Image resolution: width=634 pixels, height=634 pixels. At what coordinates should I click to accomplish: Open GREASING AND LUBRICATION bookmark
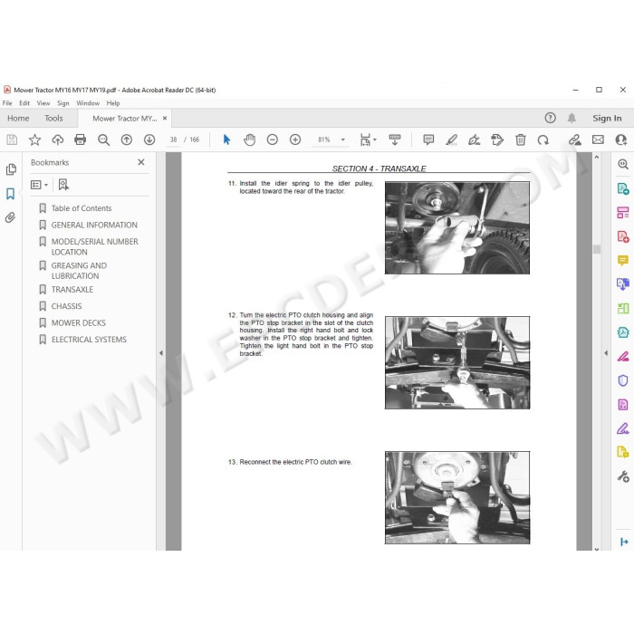tap(79, 271)
